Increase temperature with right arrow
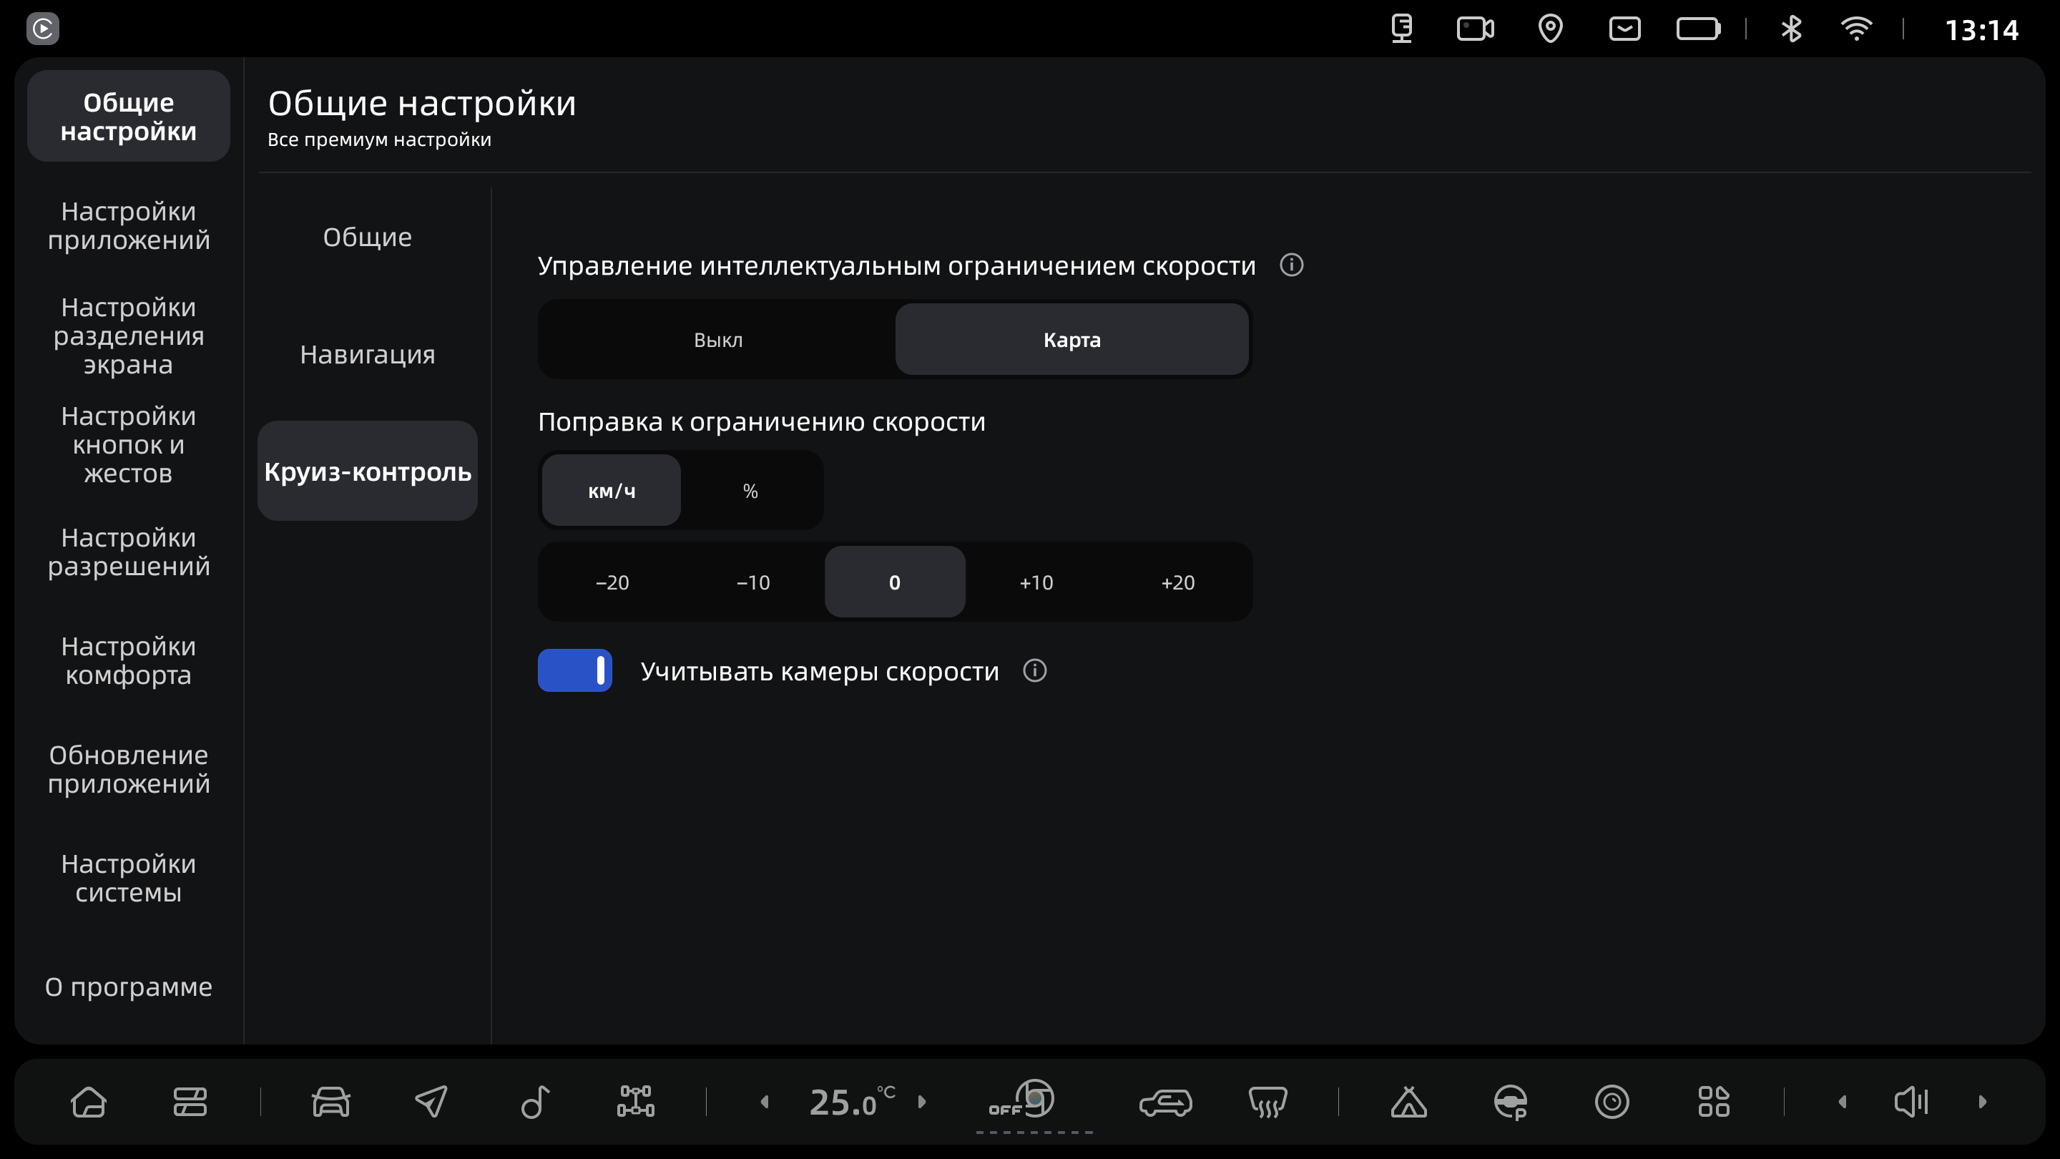The width and height of the screenshot is (2060, 1159). tap(921, 1102)
